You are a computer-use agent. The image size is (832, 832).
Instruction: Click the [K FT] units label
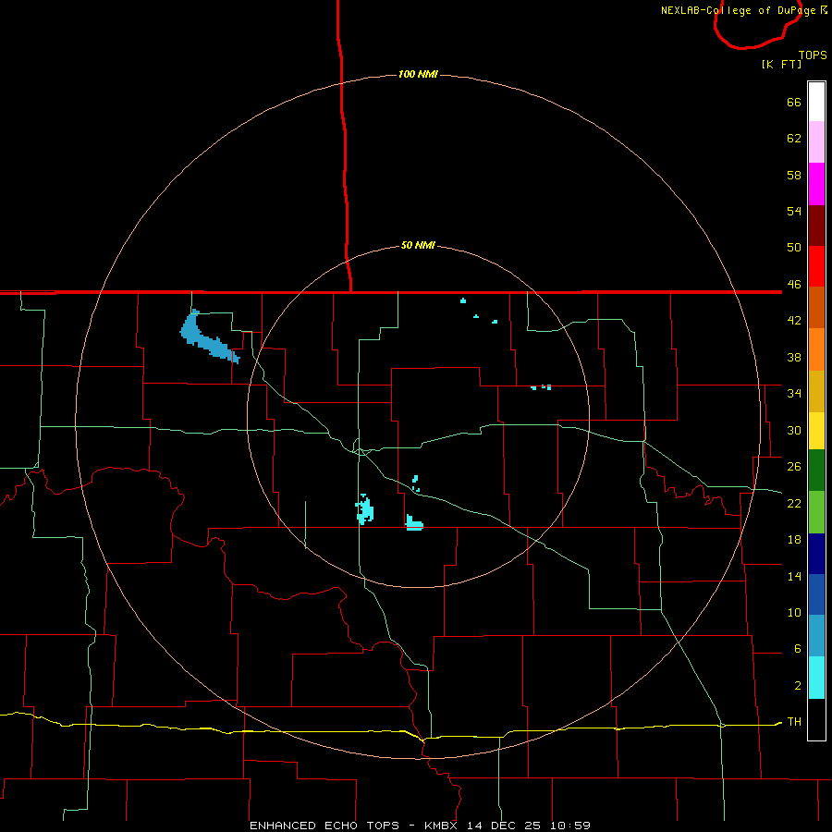click(781, 64)
